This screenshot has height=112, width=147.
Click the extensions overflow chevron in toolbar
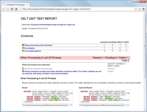point(140,9)
